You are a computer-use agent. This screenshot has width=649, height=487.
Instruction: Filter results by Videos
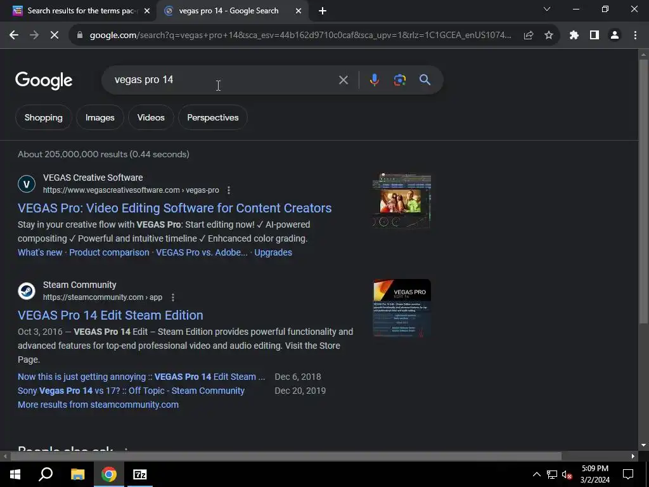[x=151, y=117]
